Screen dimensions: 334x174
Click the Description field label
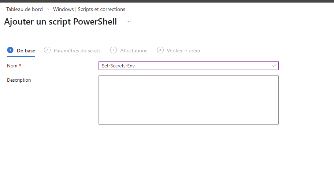(19, 80)
